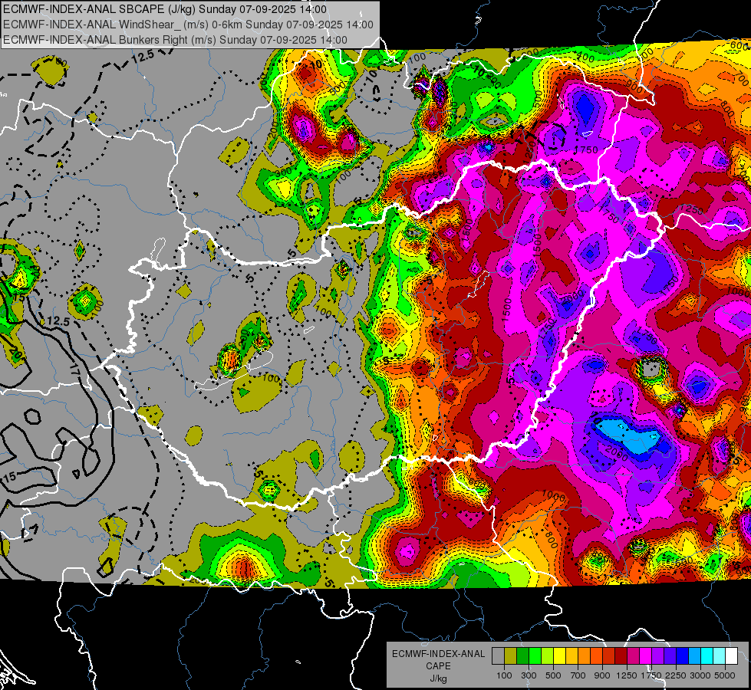Select the orange swatch right of 700 tick
The height and width of the screenshot is (690, 751).
pyautogui.click(x=584, y=656)
